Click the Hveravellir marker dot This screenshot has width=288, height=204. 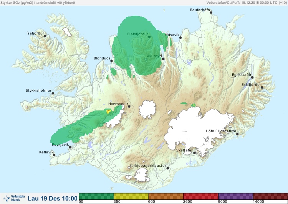[x=129, y=106]
